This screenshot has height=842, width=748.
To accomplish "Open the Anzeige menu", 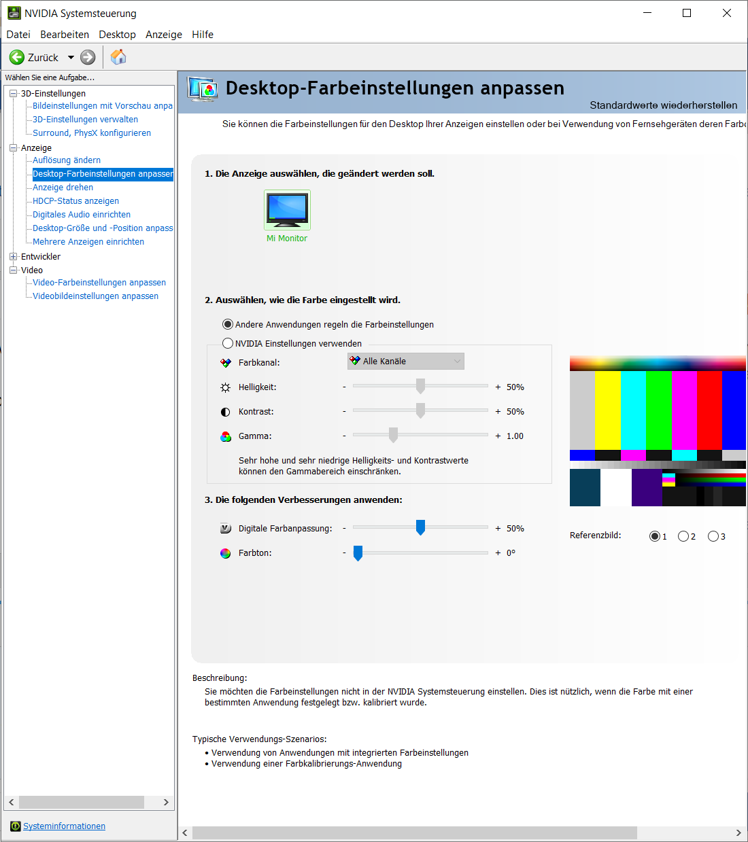I will (x=164, y=35).
